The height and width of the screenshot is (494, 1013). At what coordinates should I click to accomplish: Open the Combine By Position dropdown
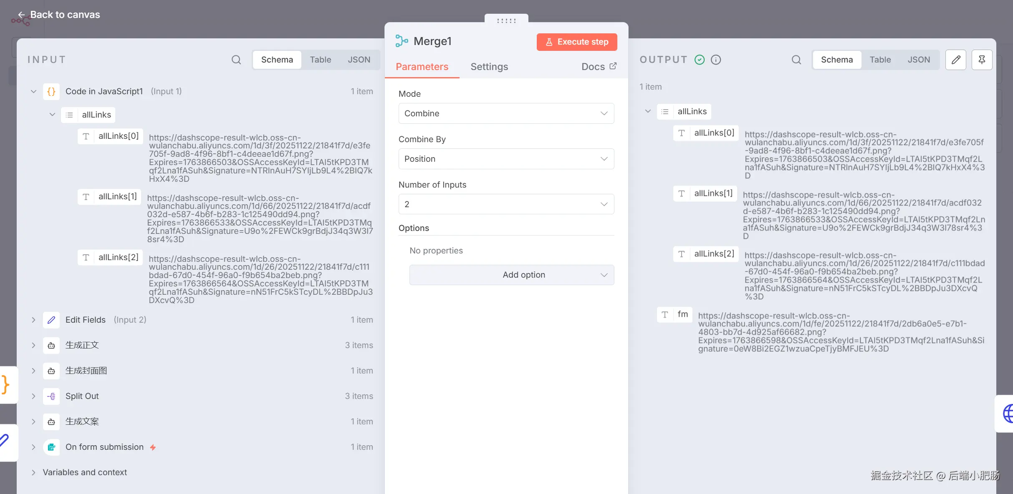pyautogui.click(x=506, y=159)
